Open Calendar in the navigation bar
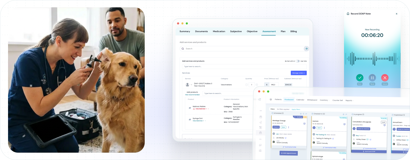410x160 pixels. [300, 100]
